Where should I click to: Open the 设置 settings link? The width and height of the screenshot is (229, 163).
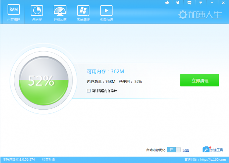tap(186, 150)
